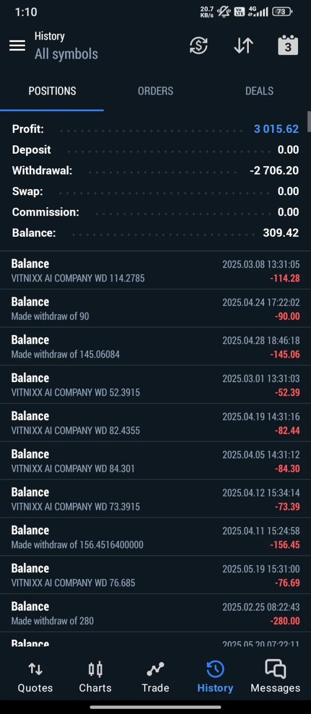Tap the All symbols filter title

click(66, 54)
